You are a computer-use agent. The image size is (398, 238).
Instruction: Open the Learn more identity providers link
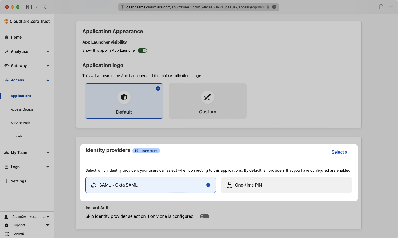(x=146, y=151)
